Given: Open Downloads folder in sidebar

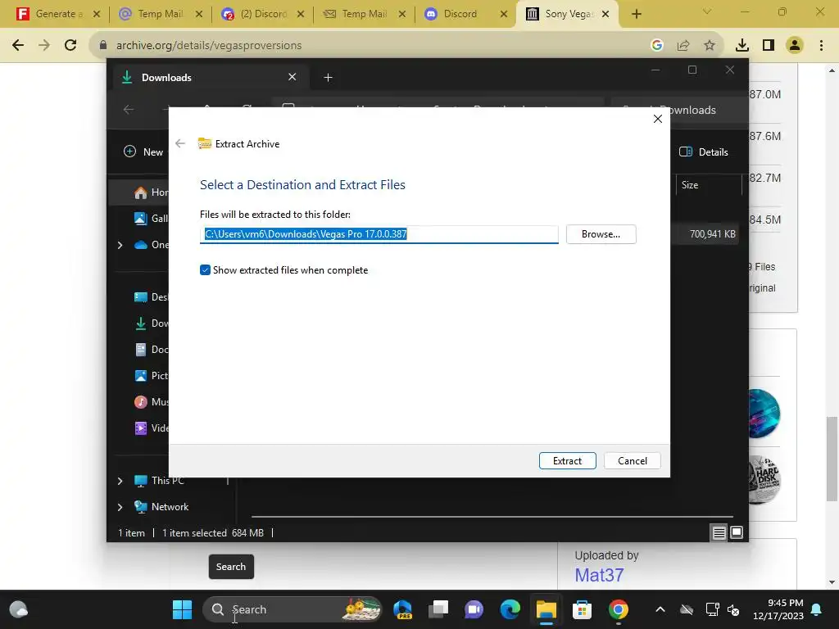Looking at the screenshot, I should coord(151,323).
